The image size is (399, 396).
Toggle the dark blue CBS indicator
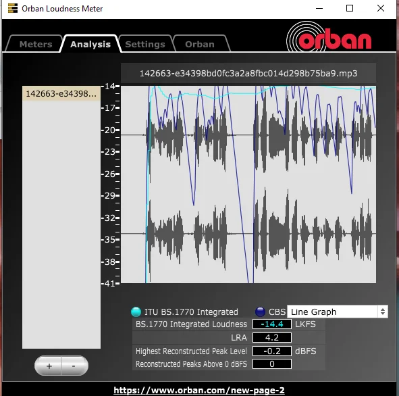[260, 312]
